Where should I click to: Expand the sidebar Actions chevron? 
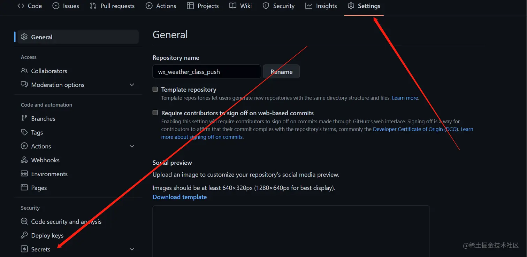132,146
